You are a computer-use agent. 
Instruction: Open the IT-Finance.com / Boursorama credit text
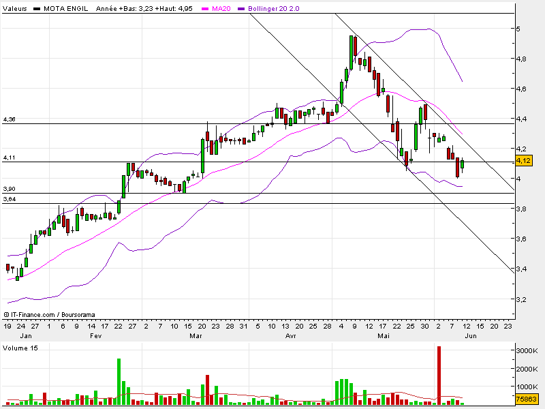pyautogui.click(x=49, y=315)
